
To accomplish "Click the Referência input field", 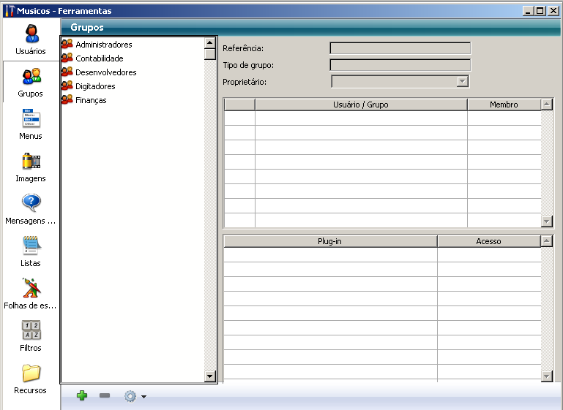I will click(x=400, y=49).
